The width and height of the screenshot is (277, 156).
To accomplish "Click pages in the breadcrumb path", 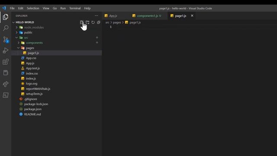I will (117, 23).
